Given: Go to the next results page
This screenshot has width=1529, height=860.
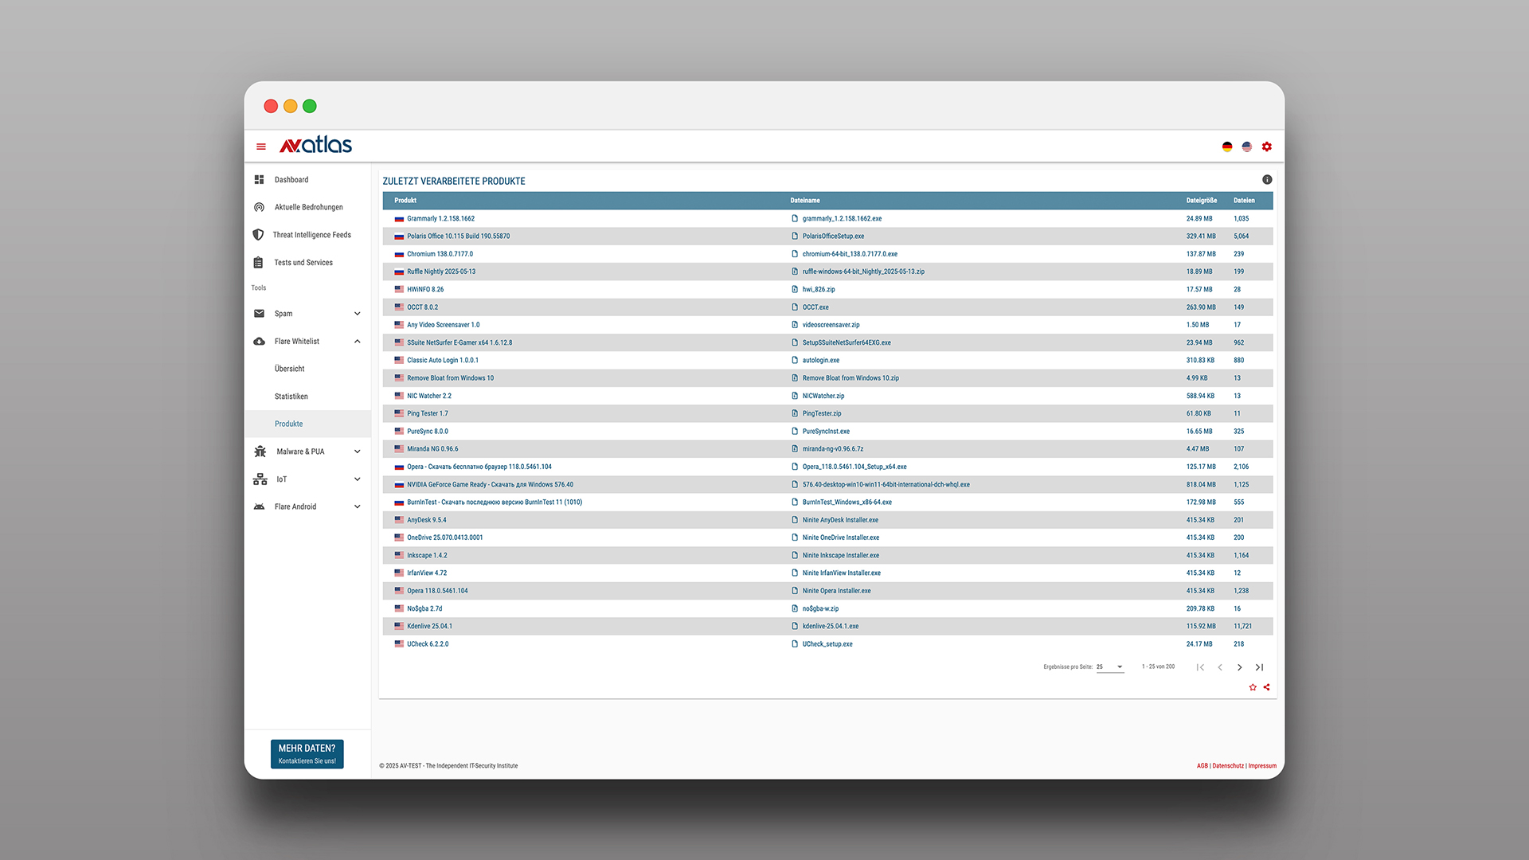Looking at the screenshot, I should click(x=1240, y=667).
